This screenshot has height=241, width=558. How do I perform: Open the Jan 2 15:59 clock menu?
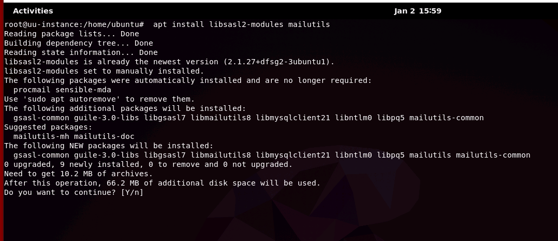click(x=417, y=11)
